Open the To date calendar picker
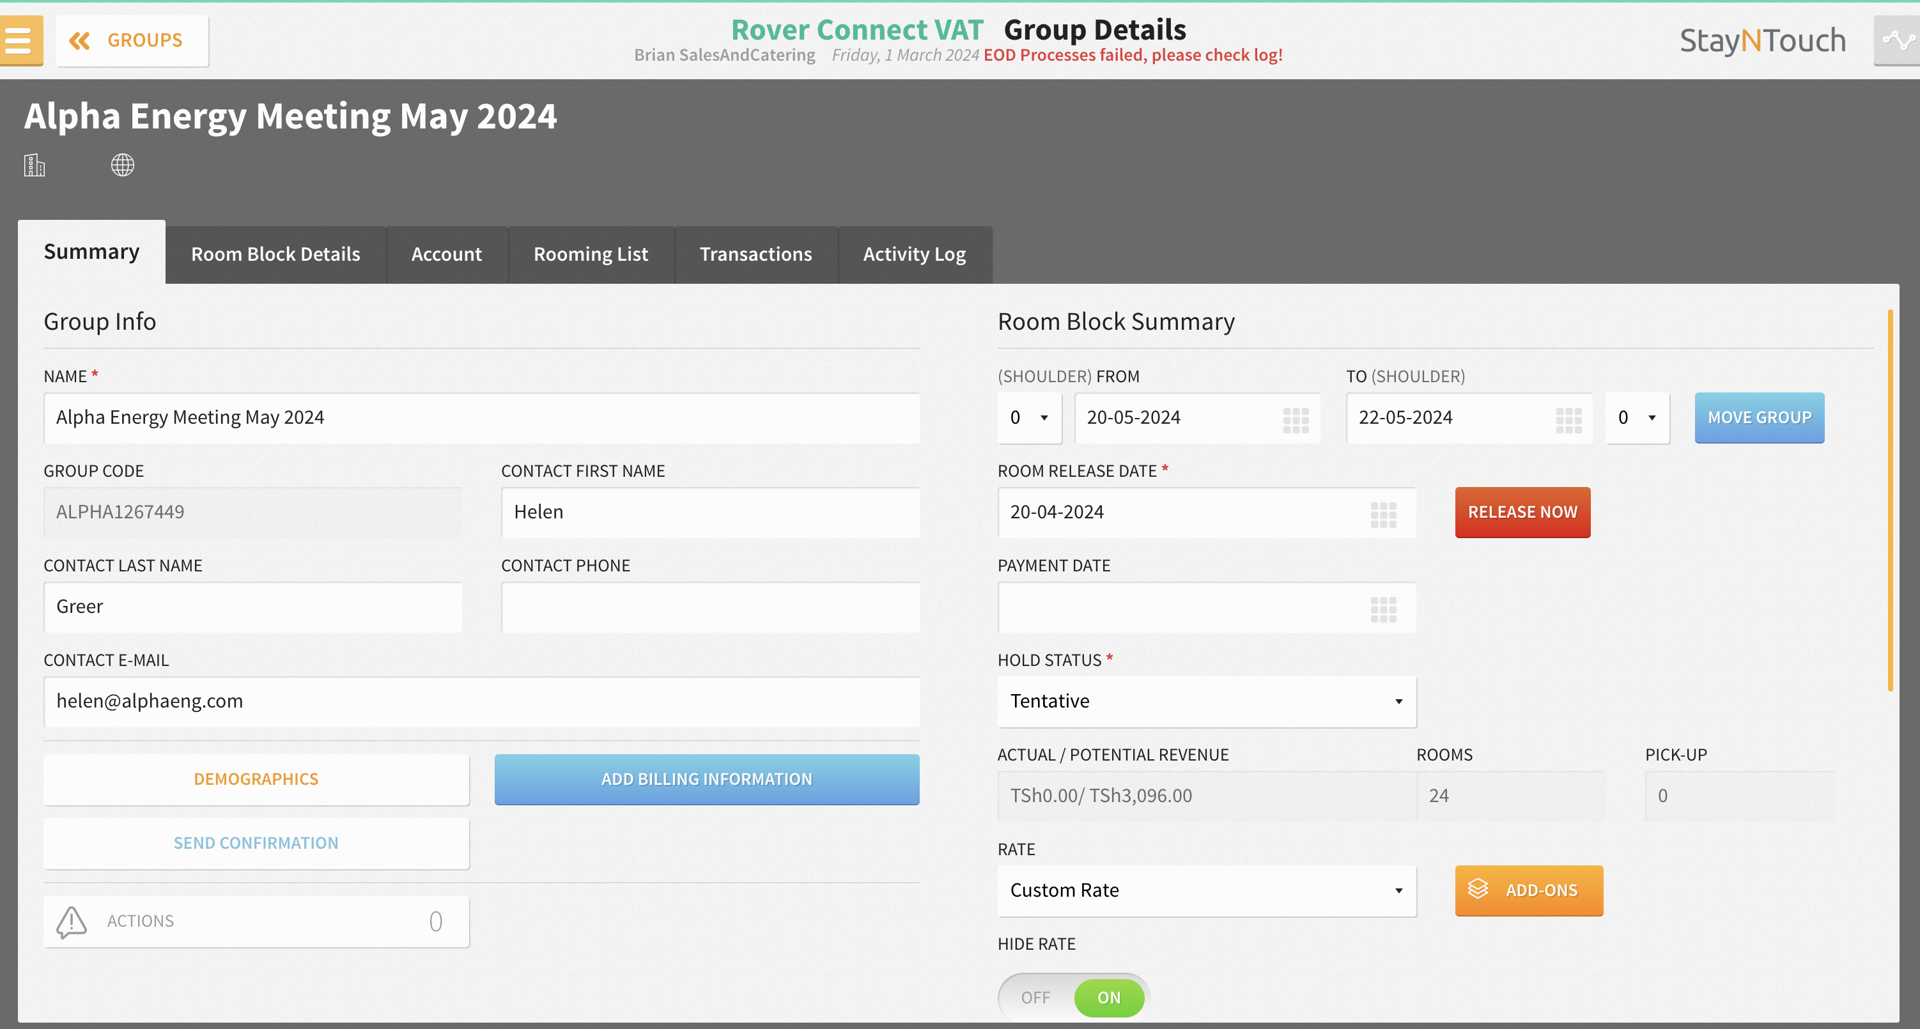 pyautogui.click(x=1568, y=419)
